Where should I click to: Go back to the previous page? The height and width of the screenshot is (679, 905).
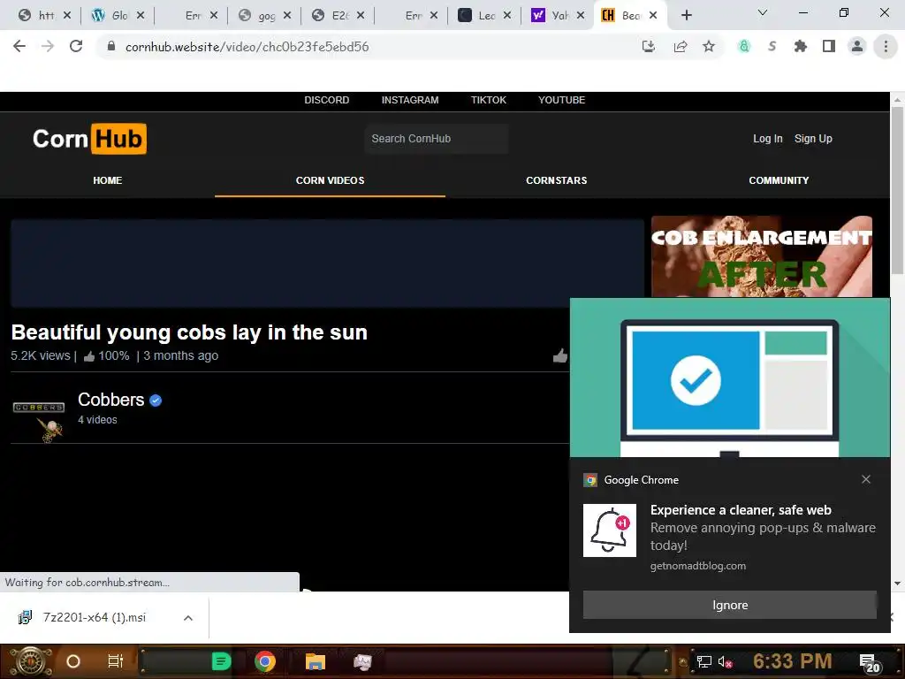pyautogui.click(x=19, y=46)
